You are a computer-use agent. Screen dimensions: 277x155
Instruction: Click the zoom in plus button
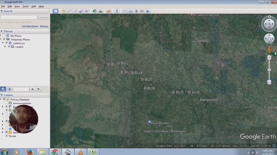(x=269, y=57)
